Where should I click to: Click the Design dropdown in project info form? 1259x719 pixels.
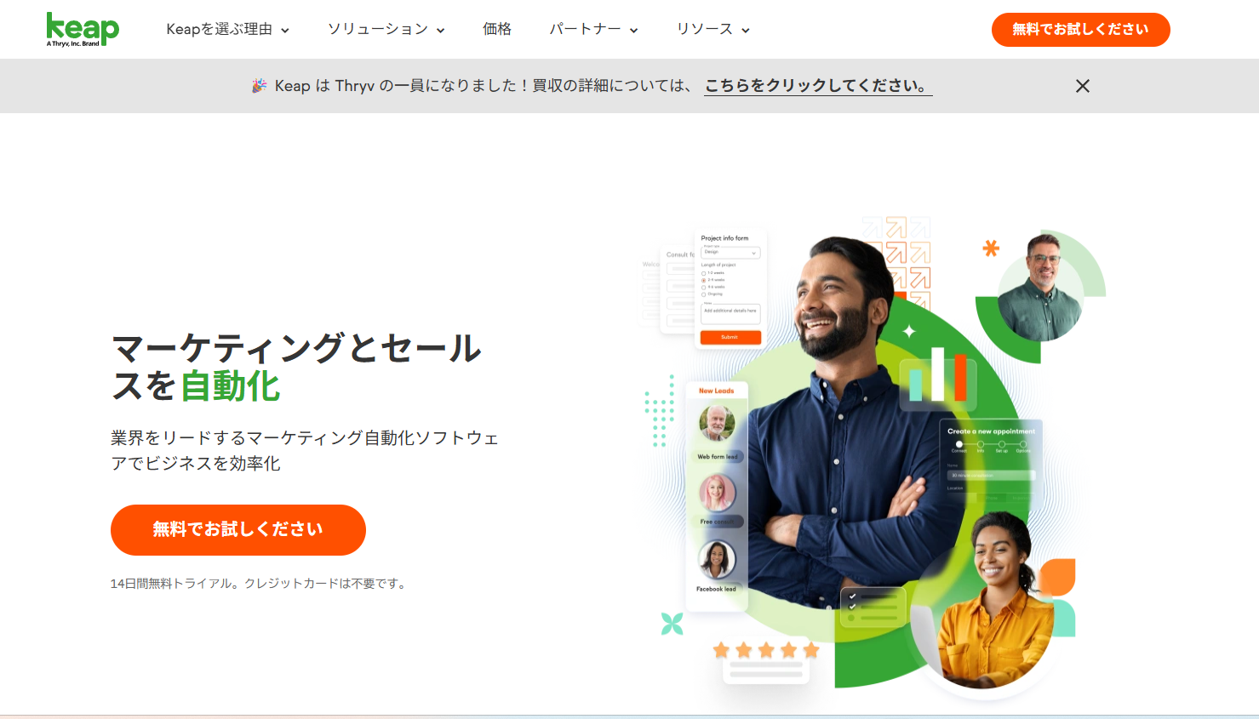point(730,253)
